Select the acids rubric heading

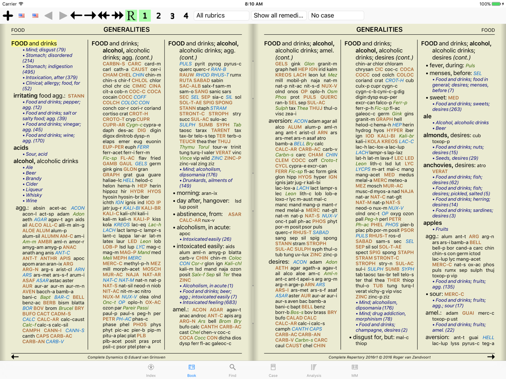coord(21,148)
